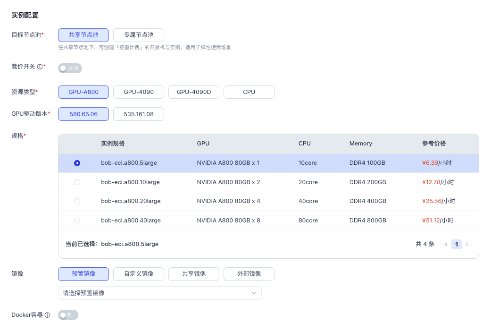Go to the next page arrow in pagination
This screenshot has height=331, width=491.
click(x=466, y=244)
